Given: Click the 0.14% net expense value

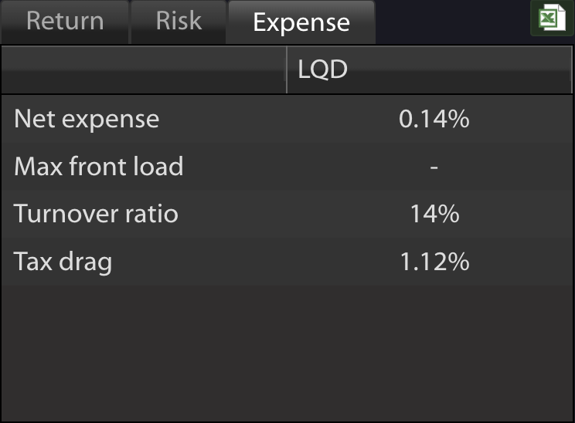Looking at the screenshot, I should pos(434,119).
